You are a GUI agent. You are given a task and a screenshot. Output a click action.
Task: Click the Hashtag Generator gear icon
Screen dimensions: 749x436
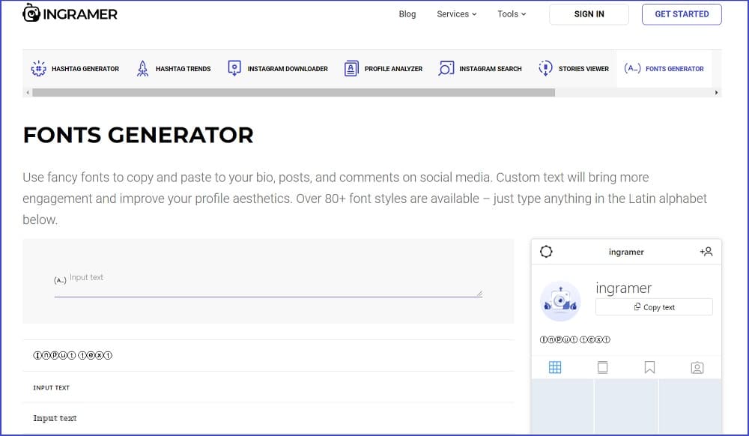[38, 68]
